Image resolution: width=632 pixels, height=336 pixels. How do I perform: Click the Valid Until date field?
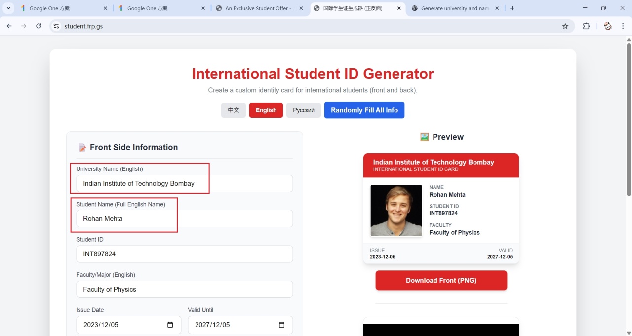240,325
